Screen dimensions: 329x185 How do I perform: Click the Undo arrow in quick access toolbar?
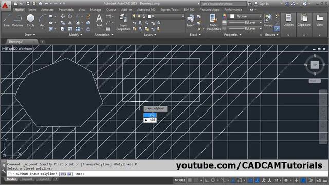point(46,4)
